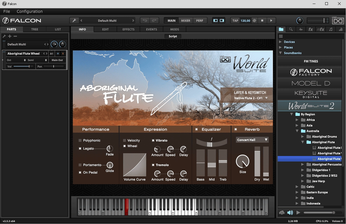Expand the Places browser section

pos(280,47)
